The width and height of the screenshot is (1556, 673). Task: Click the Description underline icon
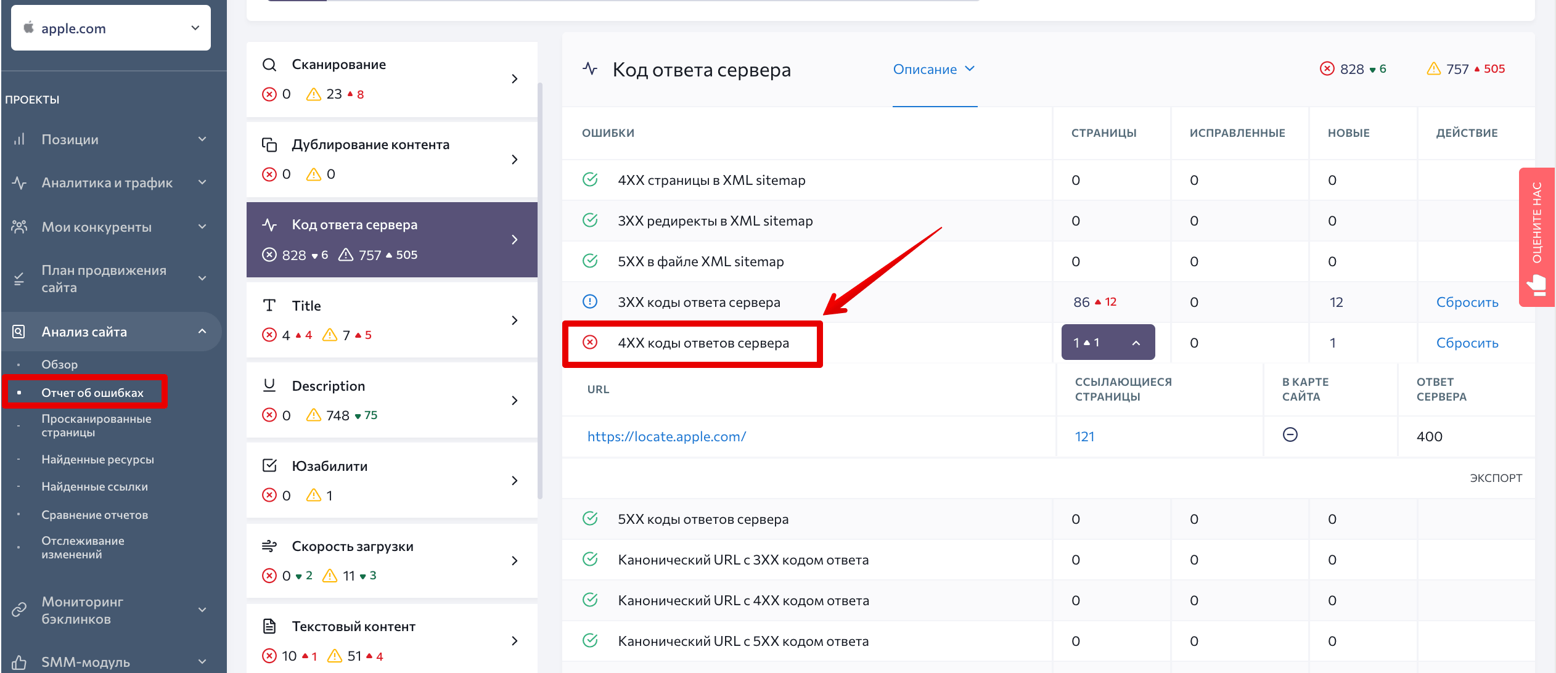[x=269, y=386]
